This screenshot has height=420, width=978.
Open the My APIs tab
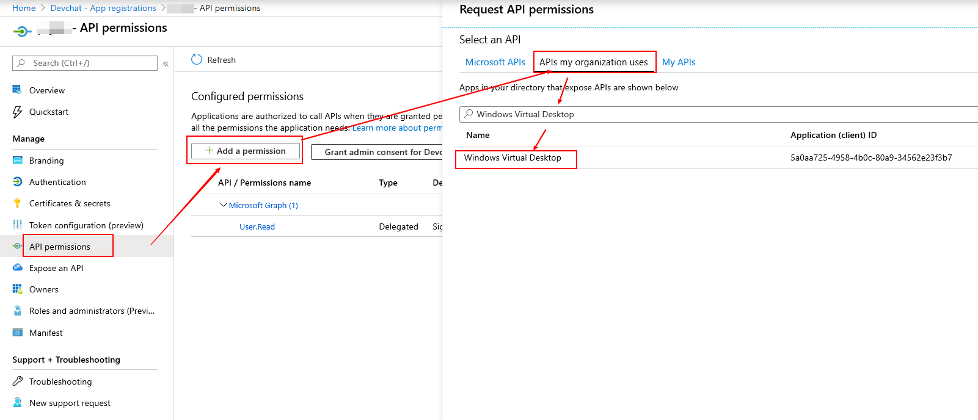click(x=679, y=62)
